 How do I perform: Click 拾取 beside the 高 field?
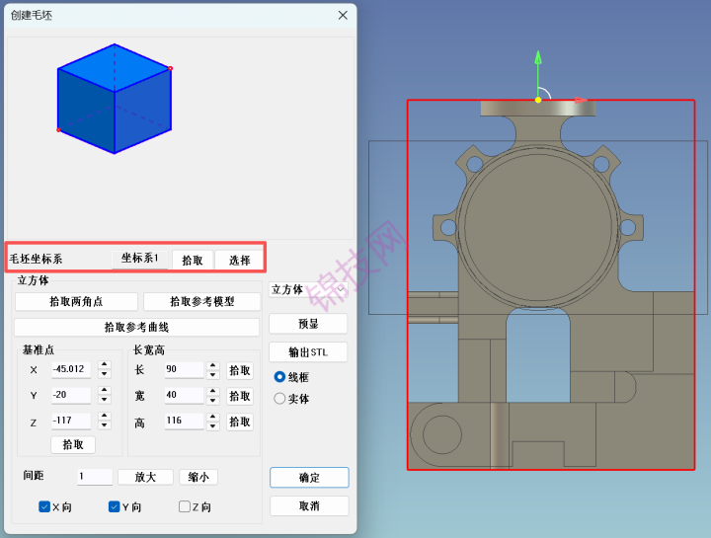(240, 422)
